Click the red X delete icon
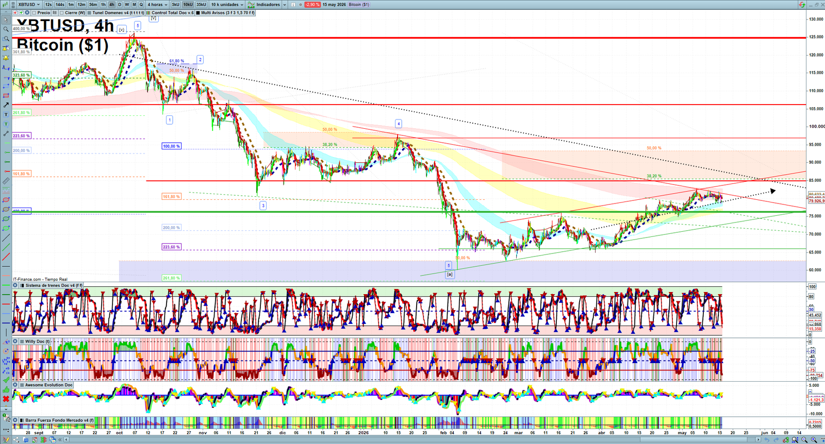The height and width of the screenshot is (444, 825). point(6,399)
